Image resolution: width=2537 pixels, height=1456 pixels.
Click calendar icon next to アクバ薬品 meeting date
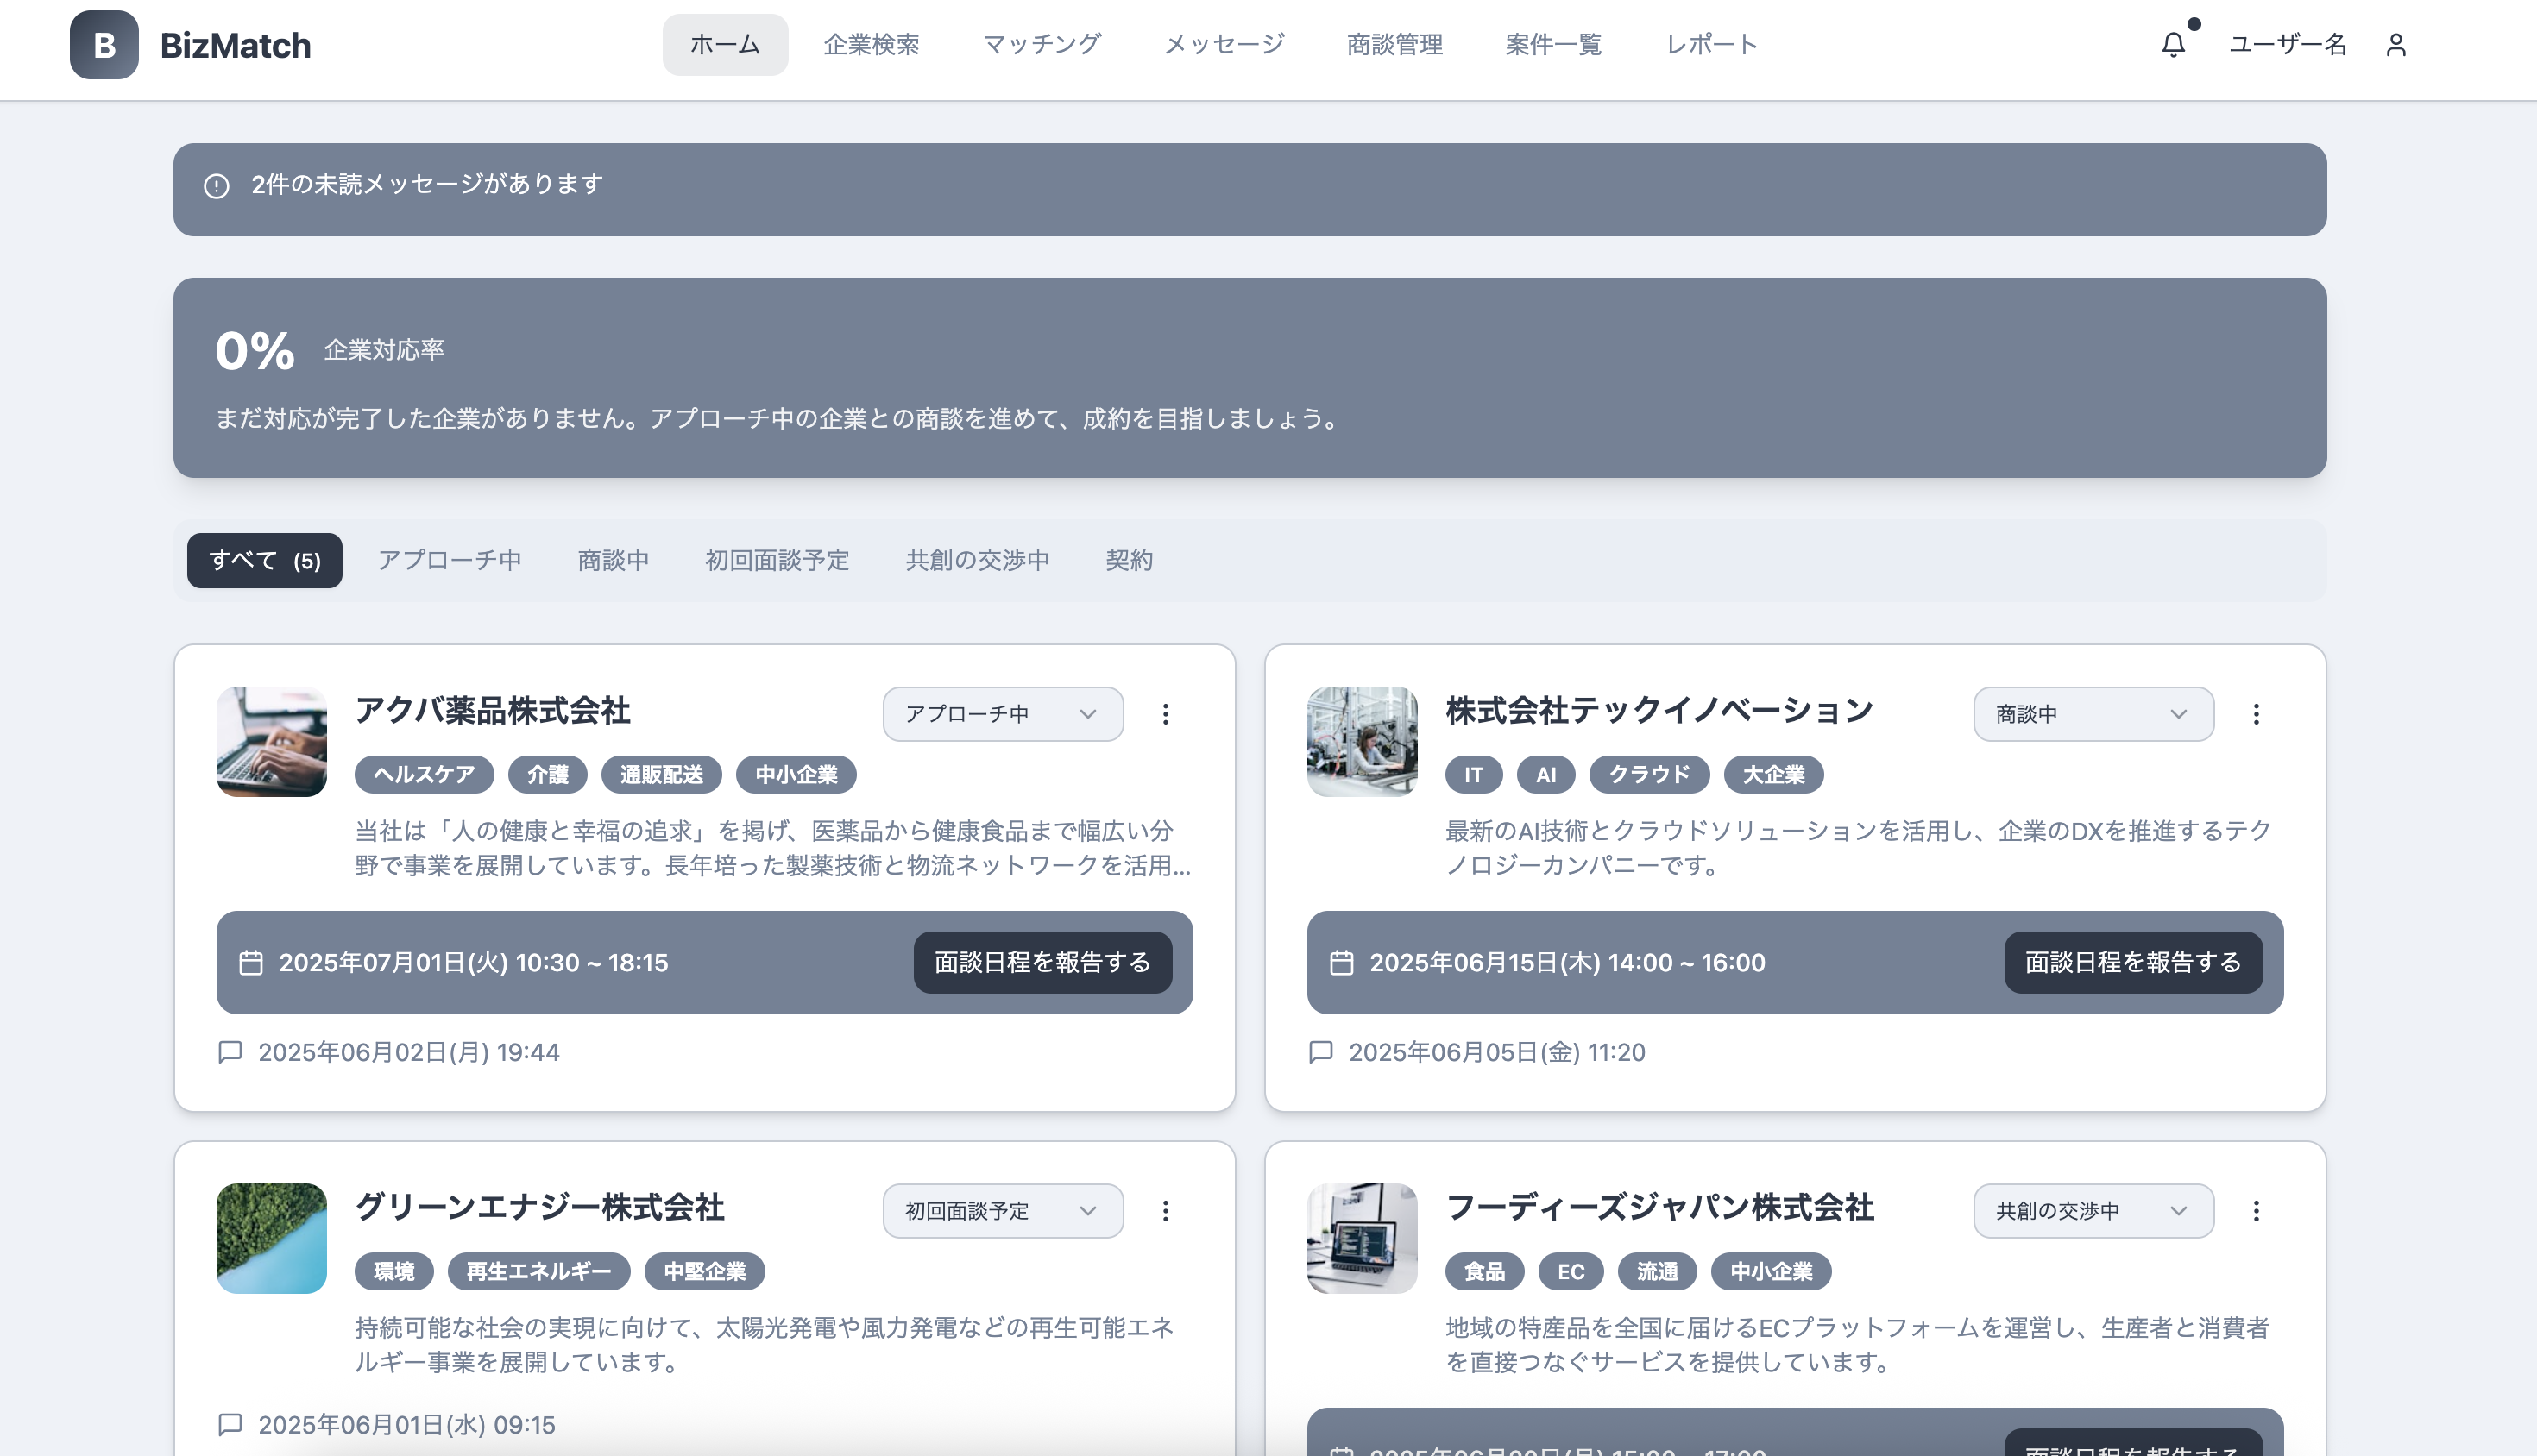pyautogui.click(x=252, y=962)
